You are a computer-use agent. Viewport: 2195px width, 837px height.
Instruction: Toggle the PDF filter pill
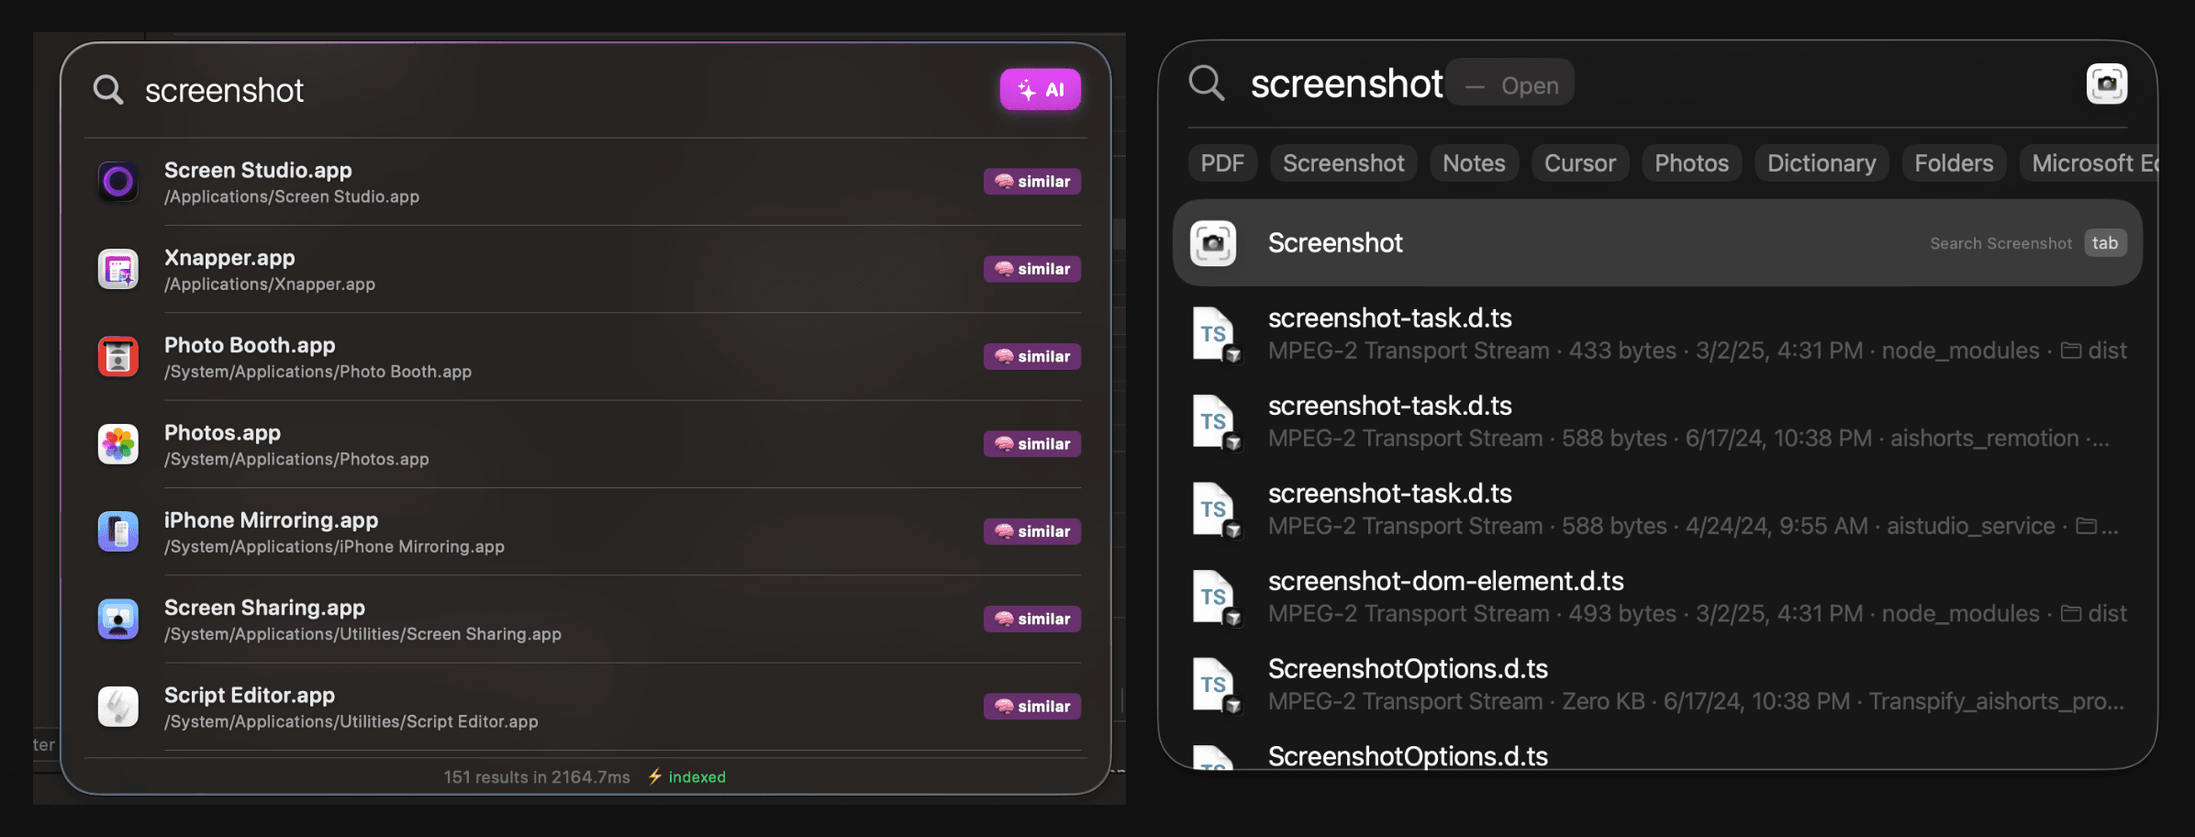pos(1221,162)
